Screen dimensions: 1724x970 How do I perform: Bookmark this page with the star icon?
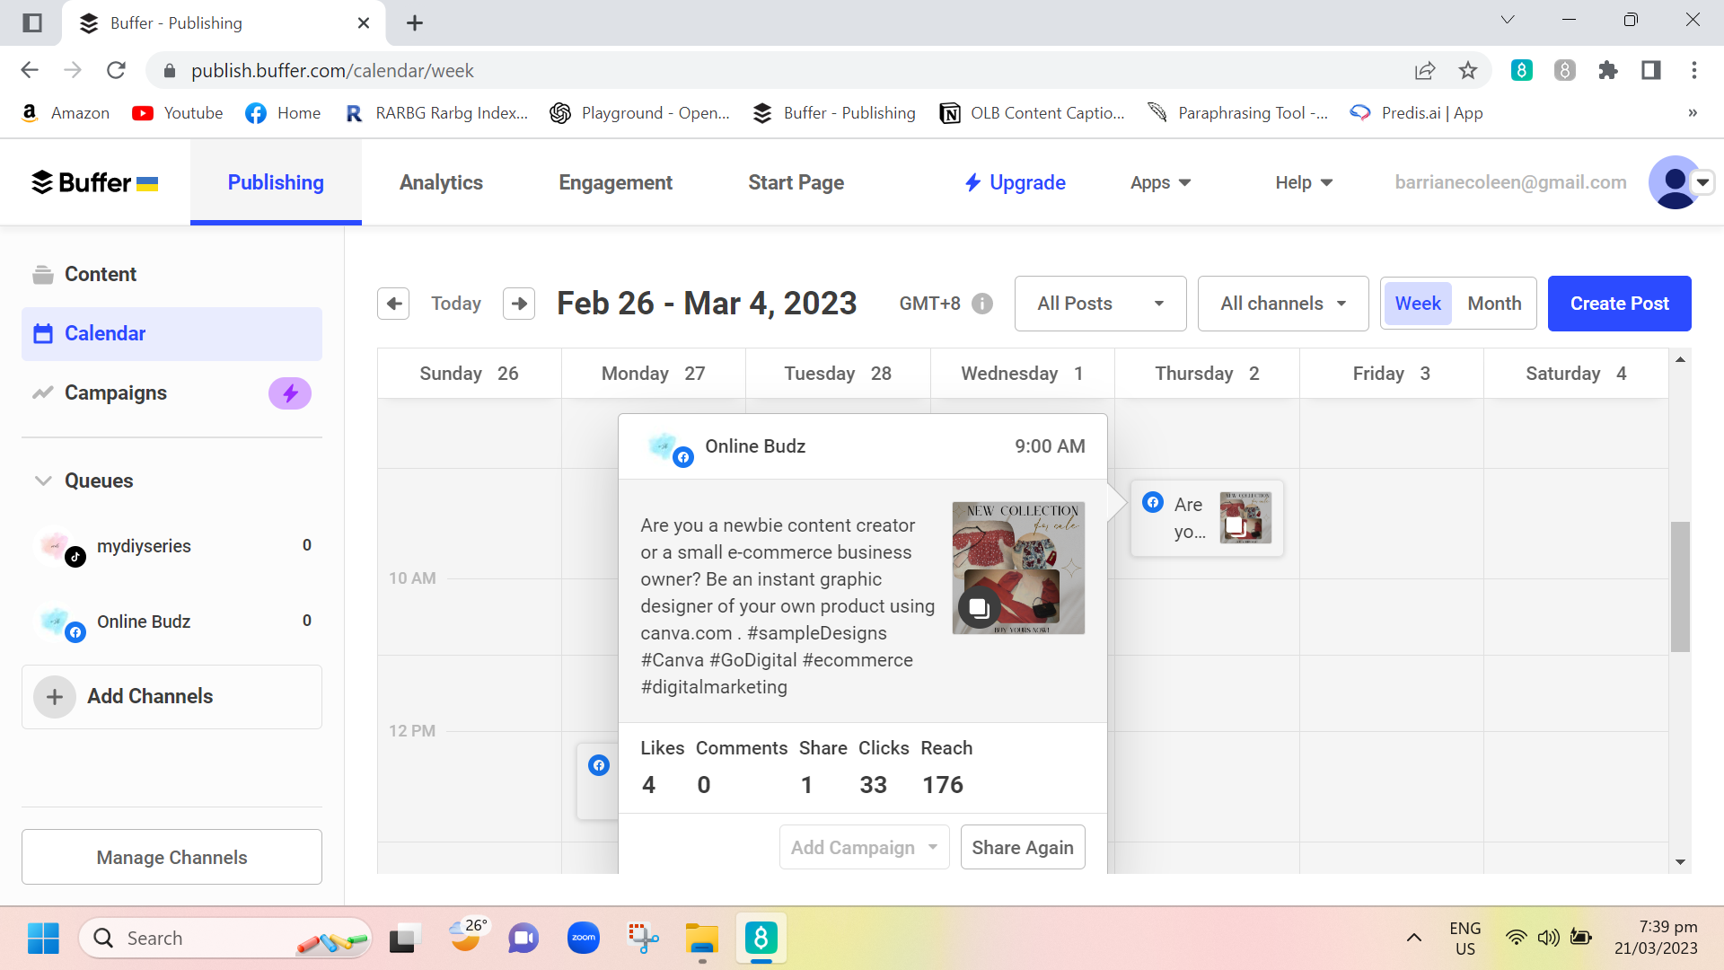click(x=1468, y=70)
